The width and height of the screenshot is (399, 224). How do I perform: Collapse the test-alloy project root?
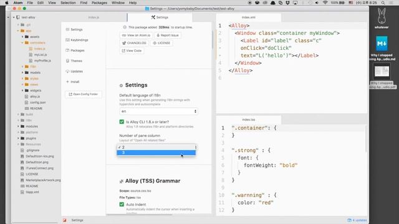click(x=14, y=17)
